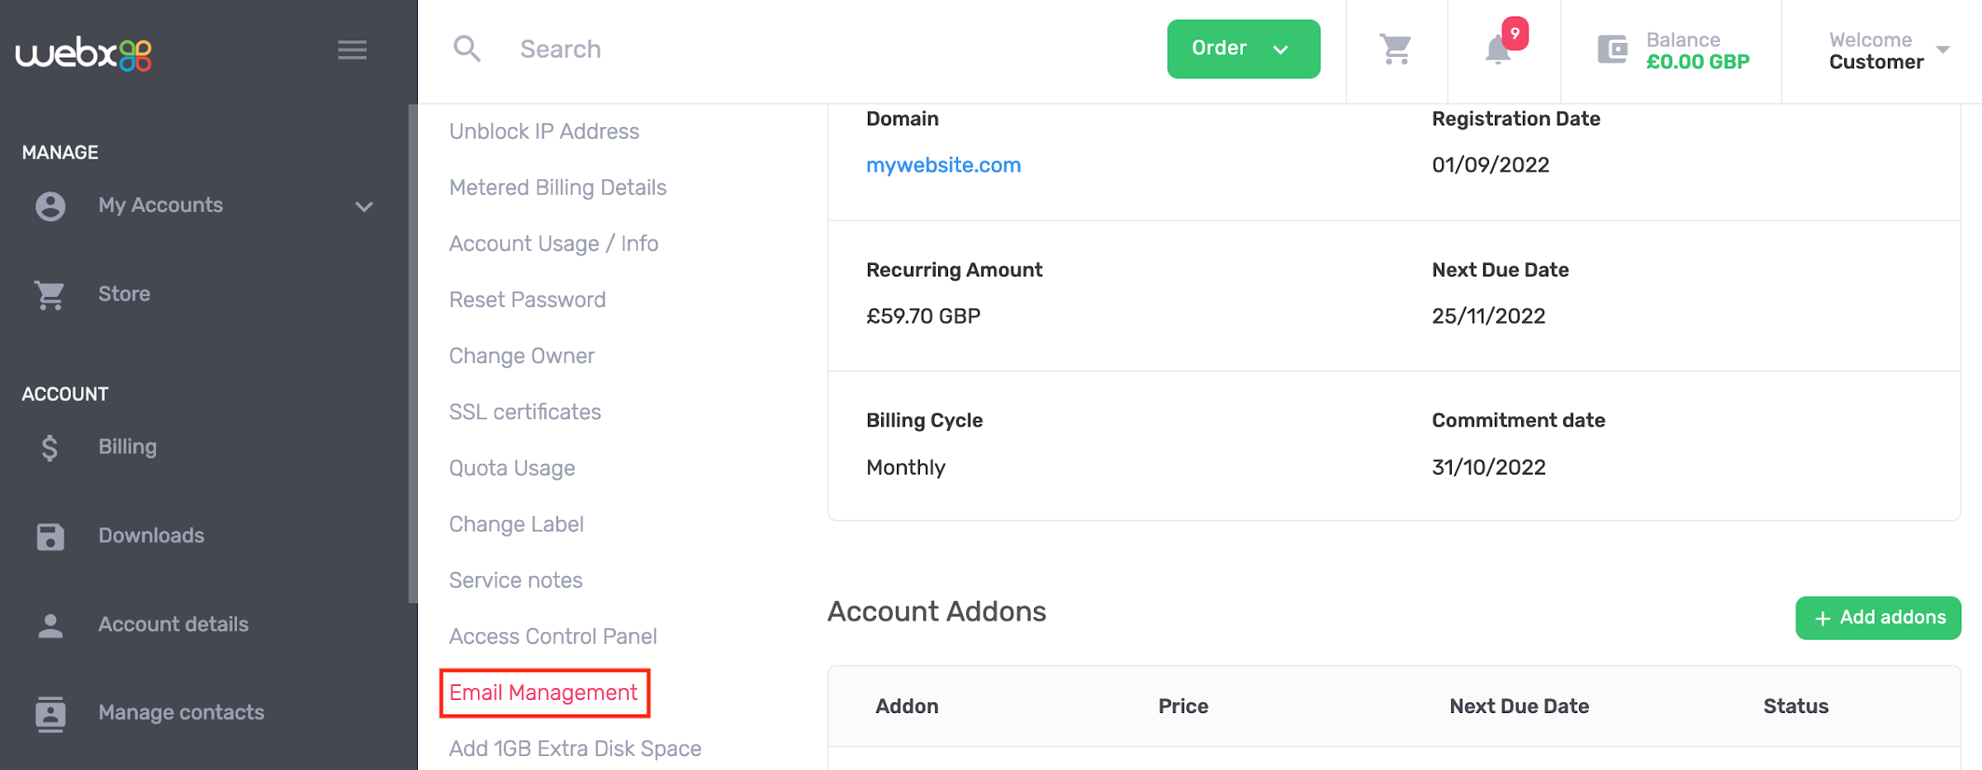Click the webx logo
Screen dimensions: 1982x770
point(83,53)
